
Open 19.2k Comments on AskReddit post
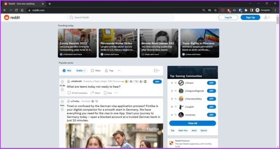coord(78,93)
